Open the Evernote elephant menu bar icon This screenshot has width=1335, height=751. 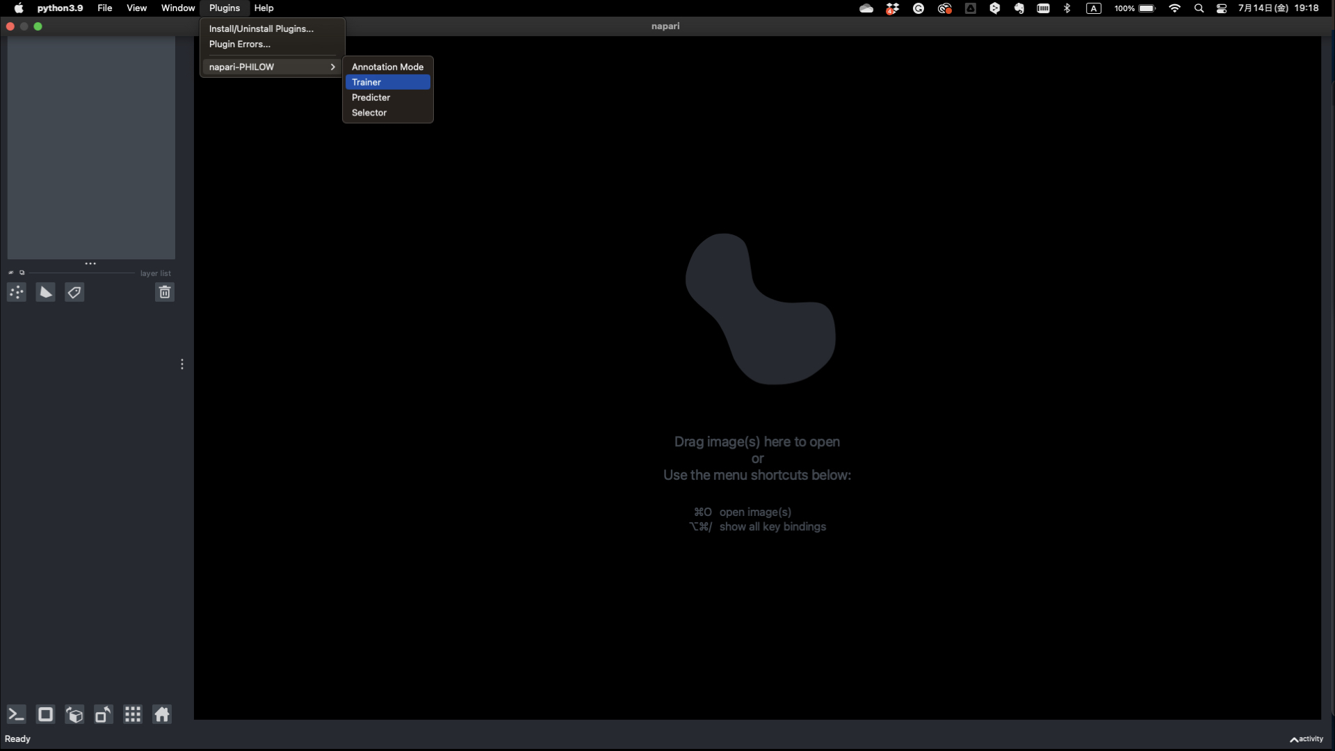click(x=1019, y=8)
